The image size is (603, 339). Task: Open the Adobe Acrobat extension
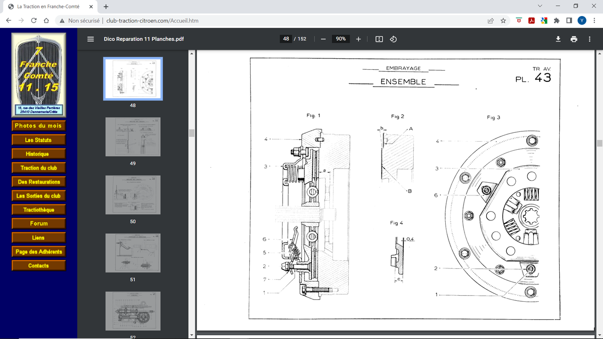point(531,21)
